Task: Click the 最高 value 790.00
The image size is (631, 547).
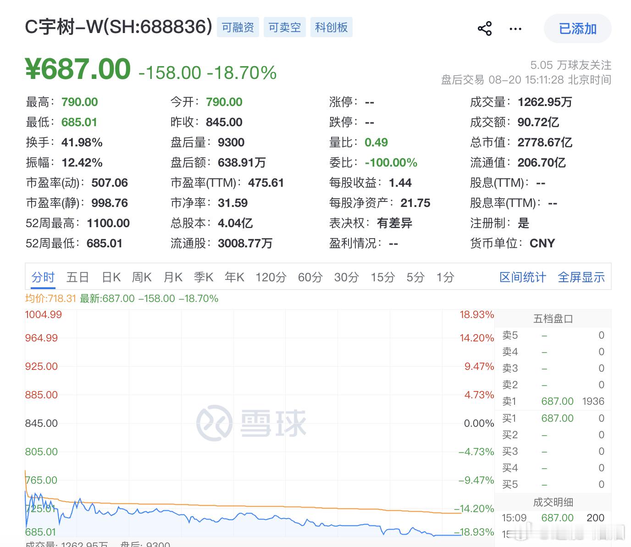Action: coord(80,102)
